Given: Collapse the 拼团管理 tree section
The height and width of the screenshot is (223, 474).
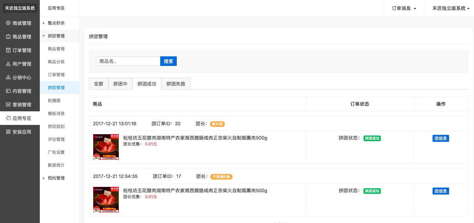Looking at the screenshot, I should click(x=43, y=36).
